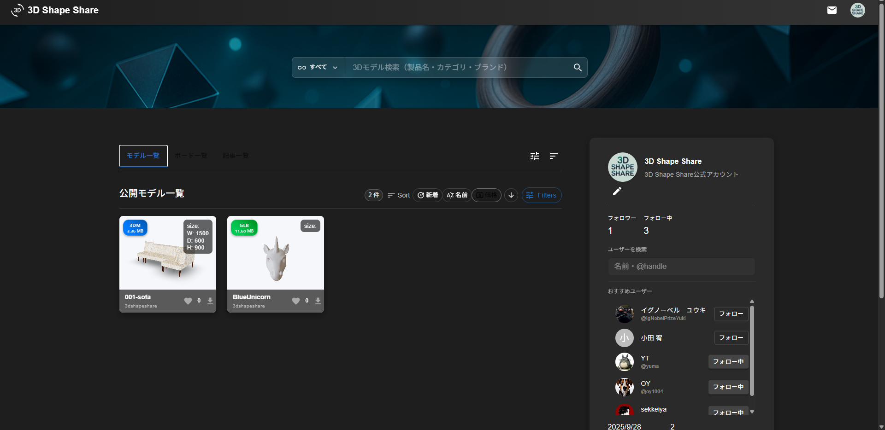
Task: Click the sort lines icon beside tune
Action: pyautogui.click(x=554, y=156)
